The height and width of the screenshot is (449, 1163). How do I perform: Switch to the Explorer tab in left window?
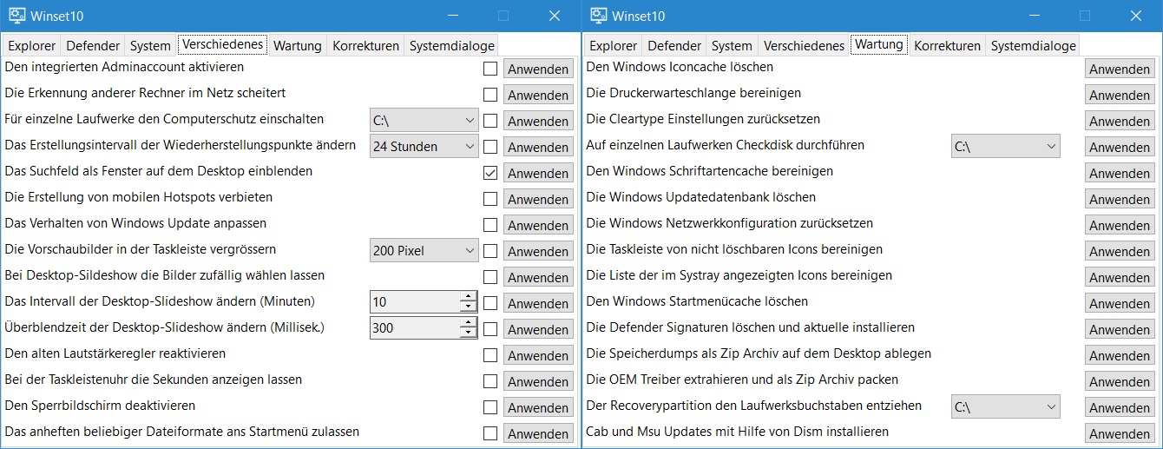[32, 46]
